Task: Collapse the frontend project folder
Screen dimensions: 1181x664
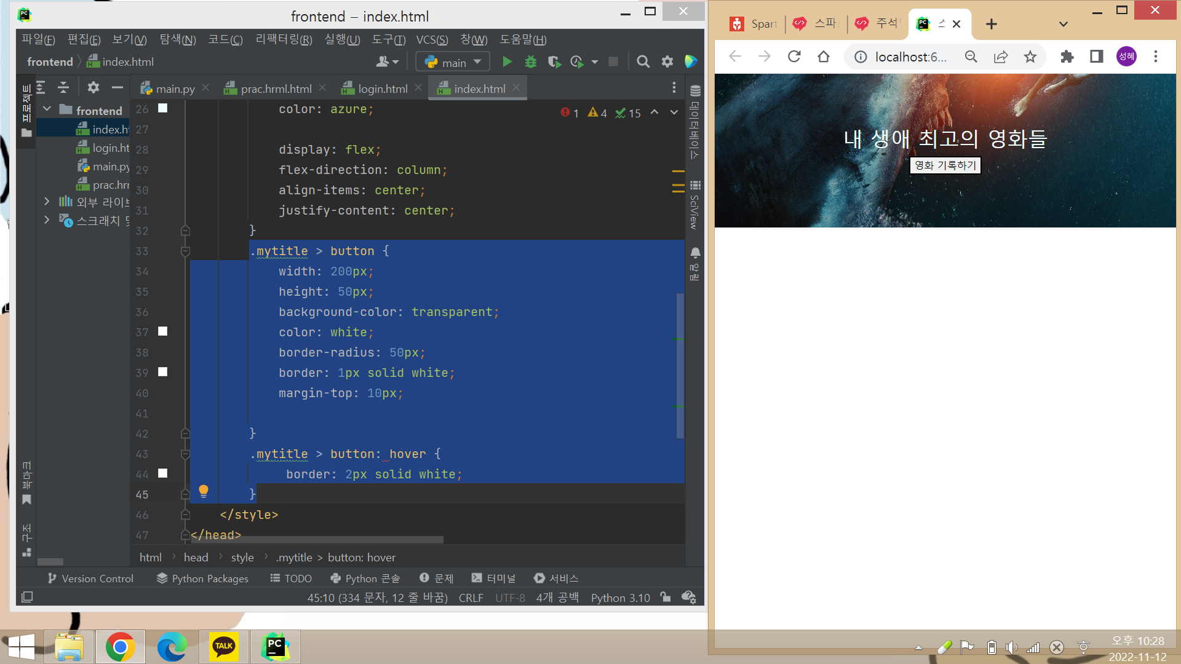Action: (x=47, y=109)
